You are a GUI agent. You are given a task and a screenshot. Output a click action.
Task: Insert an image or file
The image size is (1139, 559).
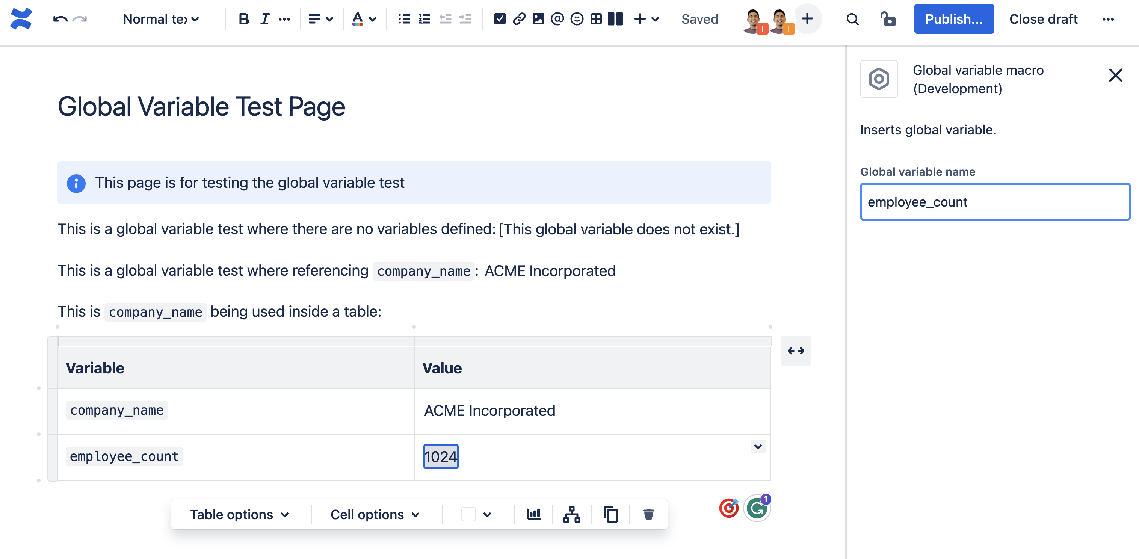pos(538,19)
